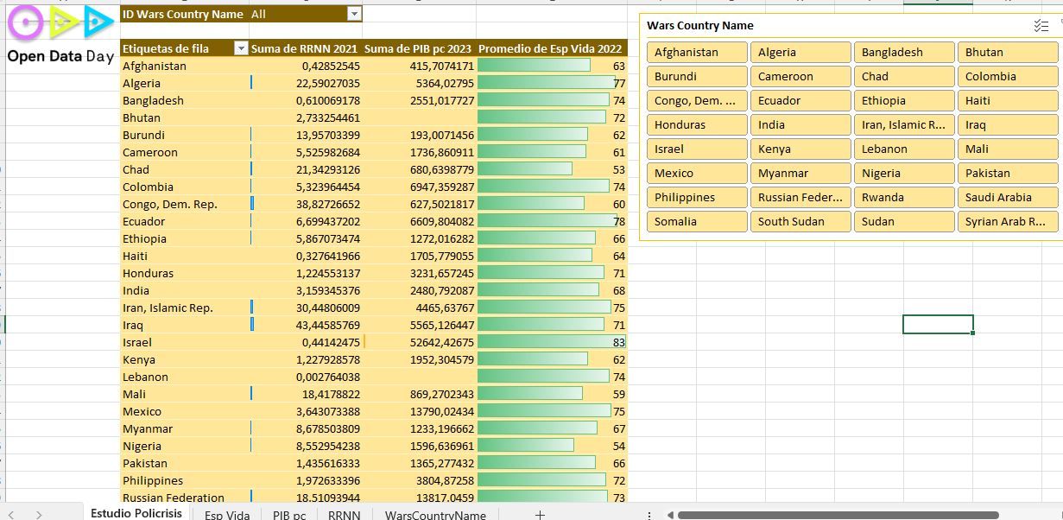
Task: Filter by Russian Feder... in the slicer
Action: click(800, 197)
